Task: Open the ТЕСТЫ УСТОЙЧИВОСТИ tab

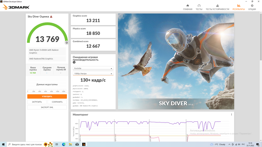Action: click(x=217, y=7)
